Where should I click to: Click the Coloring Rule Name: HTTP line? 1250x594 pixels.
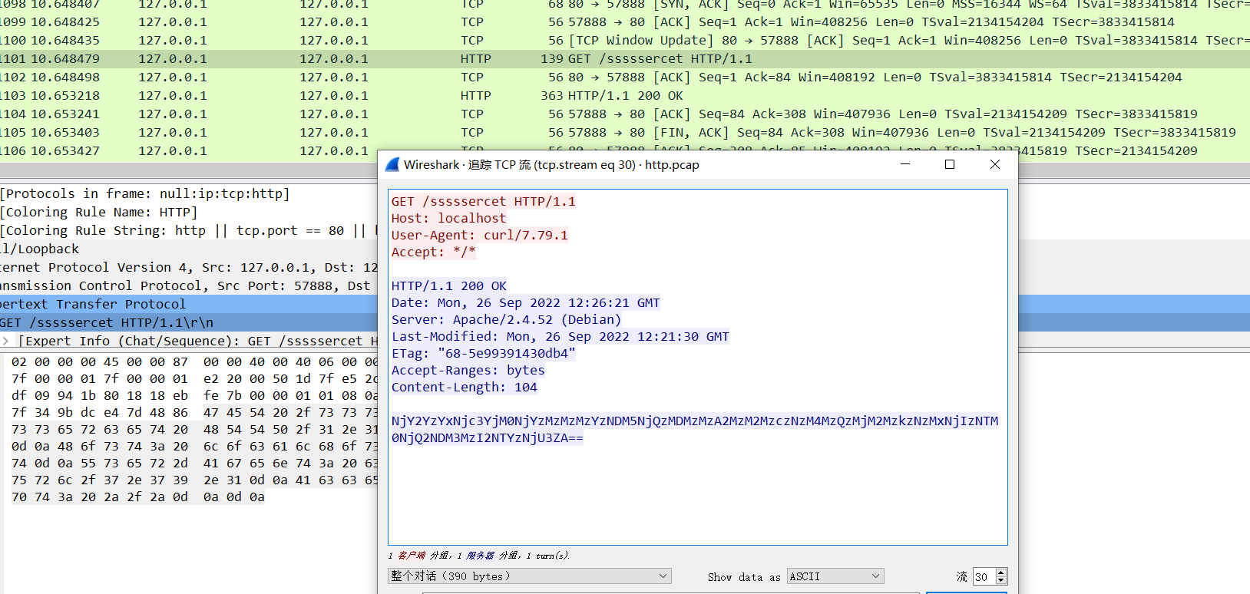point(100,213)
